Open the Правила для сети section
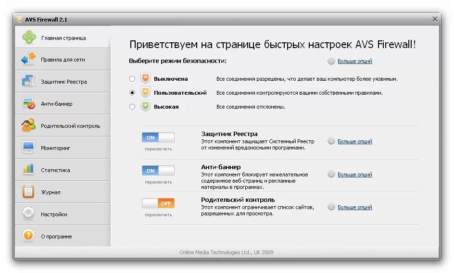 [63, 59]
